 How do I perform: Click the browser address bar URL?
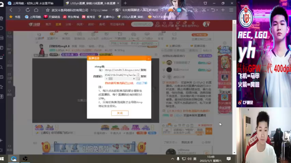click(x=99, y=10)
